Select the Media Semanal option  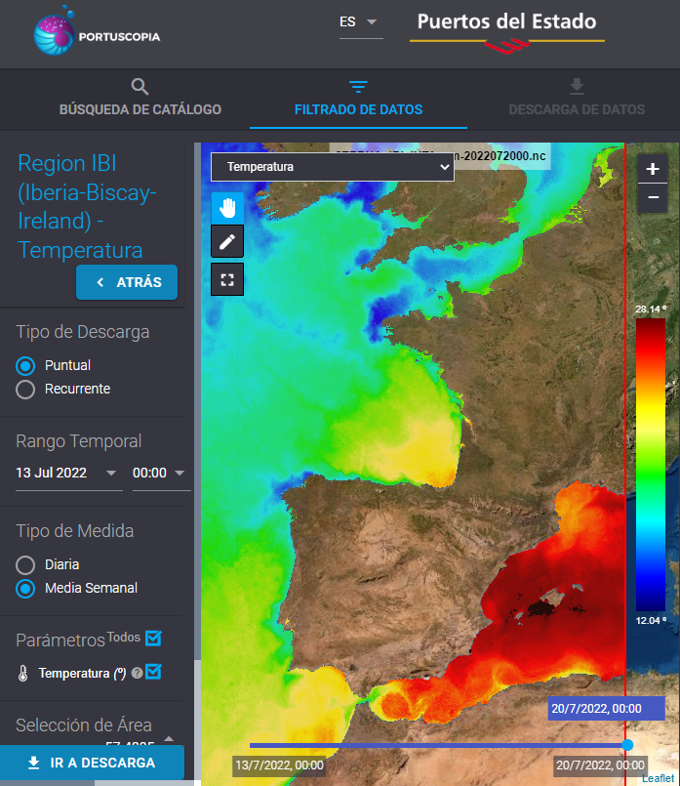pos(25,589)
